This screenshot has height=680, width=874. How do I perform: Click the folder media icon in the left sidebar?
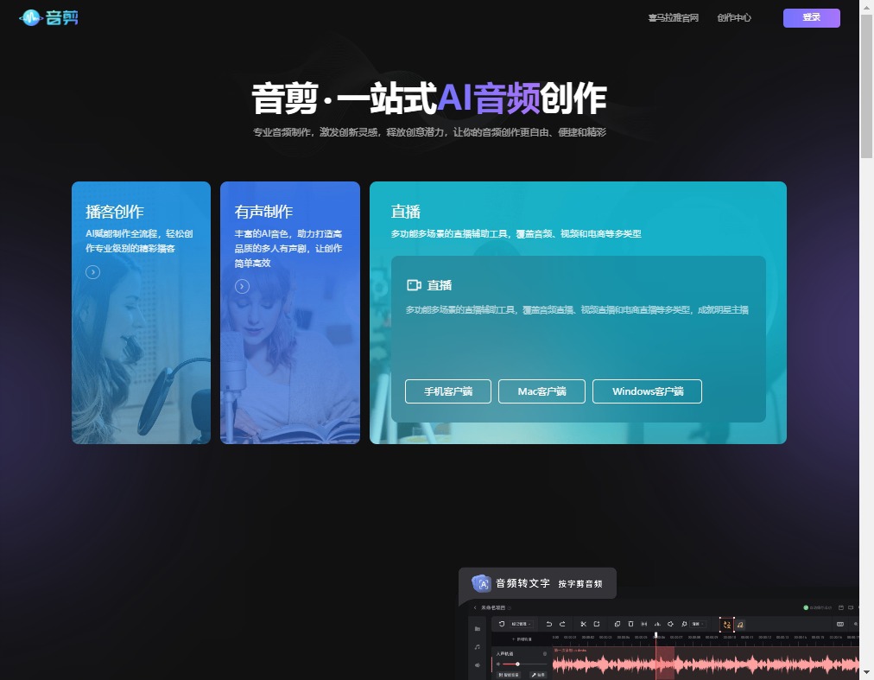click(478, 629)
